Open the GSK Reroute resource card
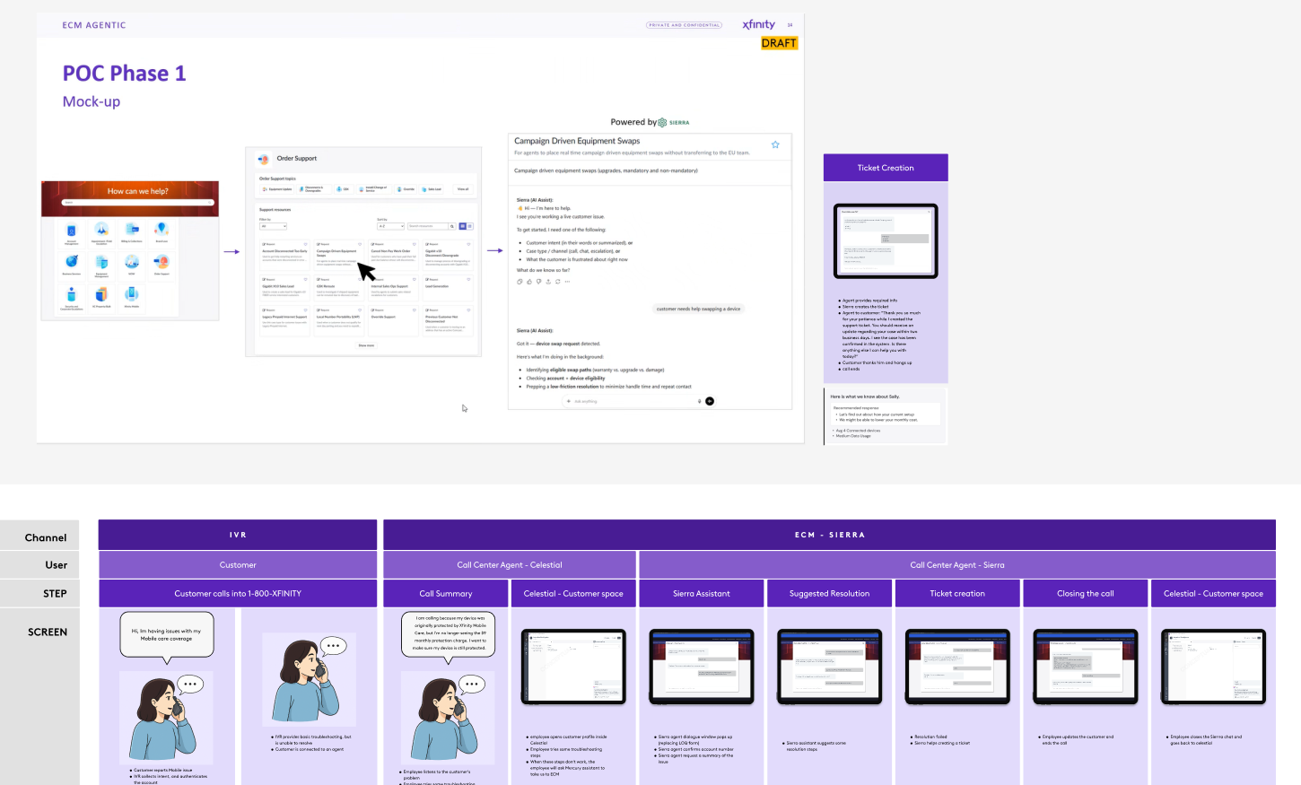Screen dimensions: 1301x785 click(339, 288)
